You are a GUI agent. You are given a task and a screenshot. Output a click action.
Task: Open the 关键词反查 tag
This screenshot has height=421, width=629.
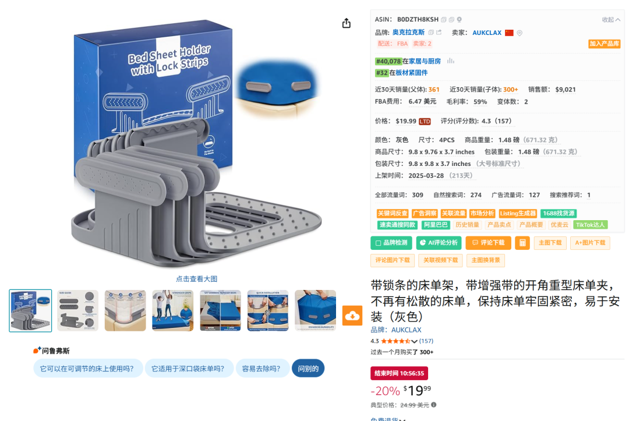click(393, 213)
